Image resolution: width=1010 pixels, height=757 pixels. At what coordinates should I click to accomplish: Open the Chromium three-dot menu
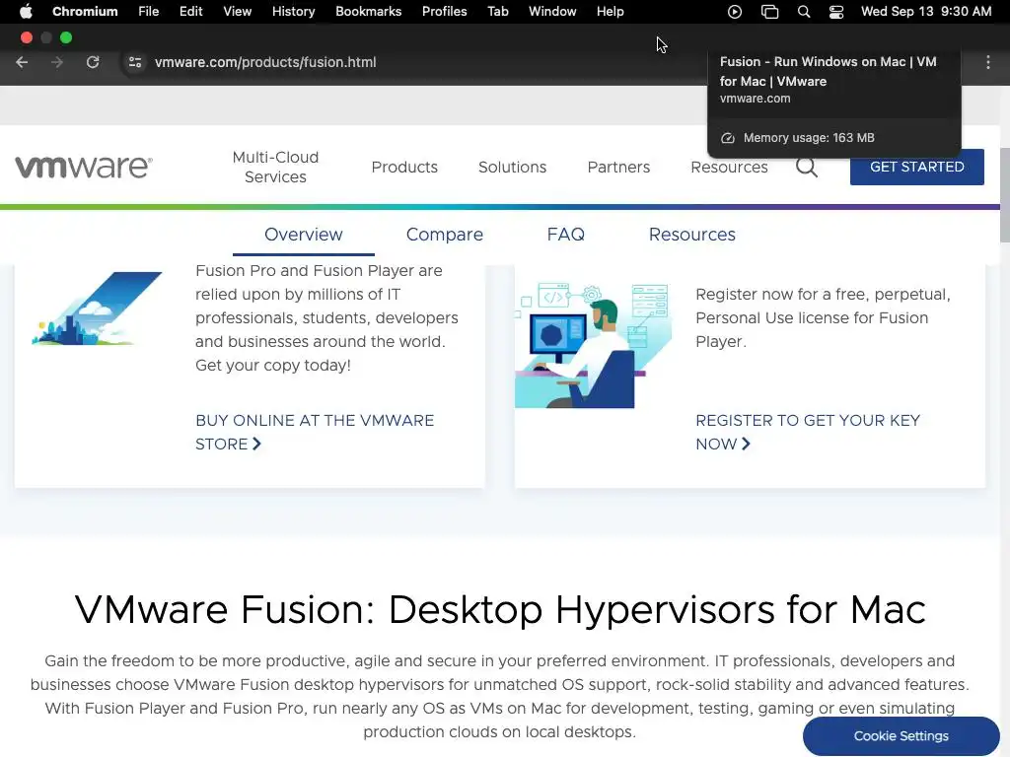pyautogui.click(x=988, y=62)
